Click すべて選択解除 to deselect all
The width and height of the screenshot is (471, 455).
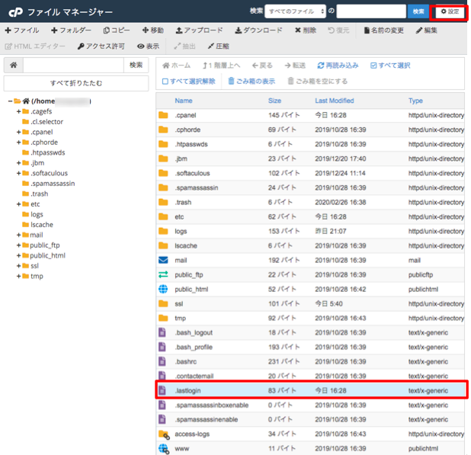coord(188,81)
